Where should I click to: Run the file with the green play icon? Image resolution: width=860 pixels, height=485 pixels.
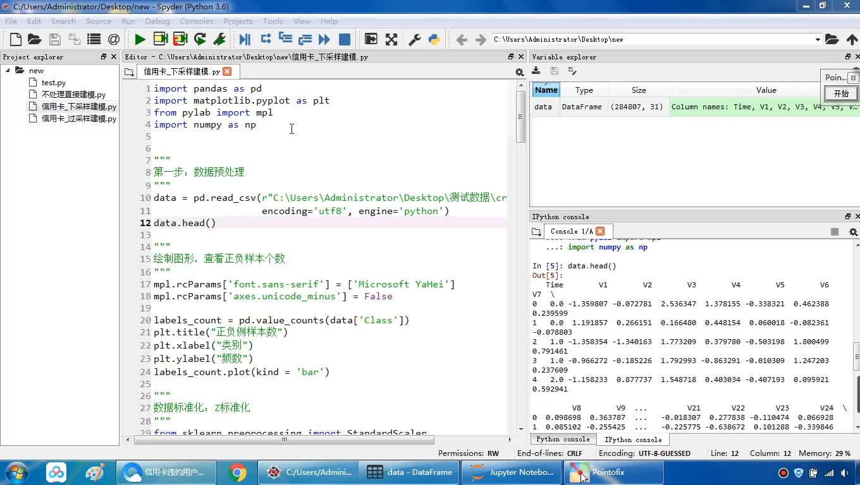pos(140,39)
